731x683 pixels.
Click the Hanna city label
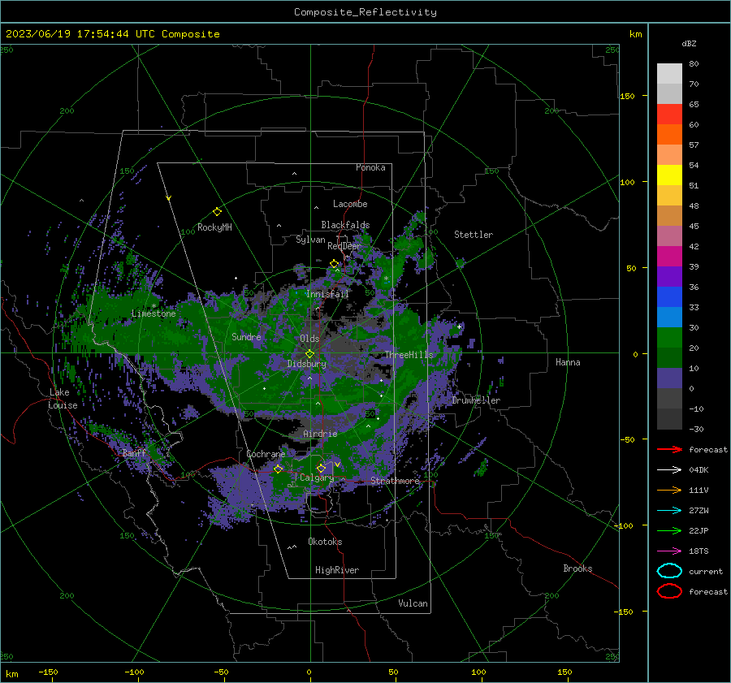click(x=568, y=362)
